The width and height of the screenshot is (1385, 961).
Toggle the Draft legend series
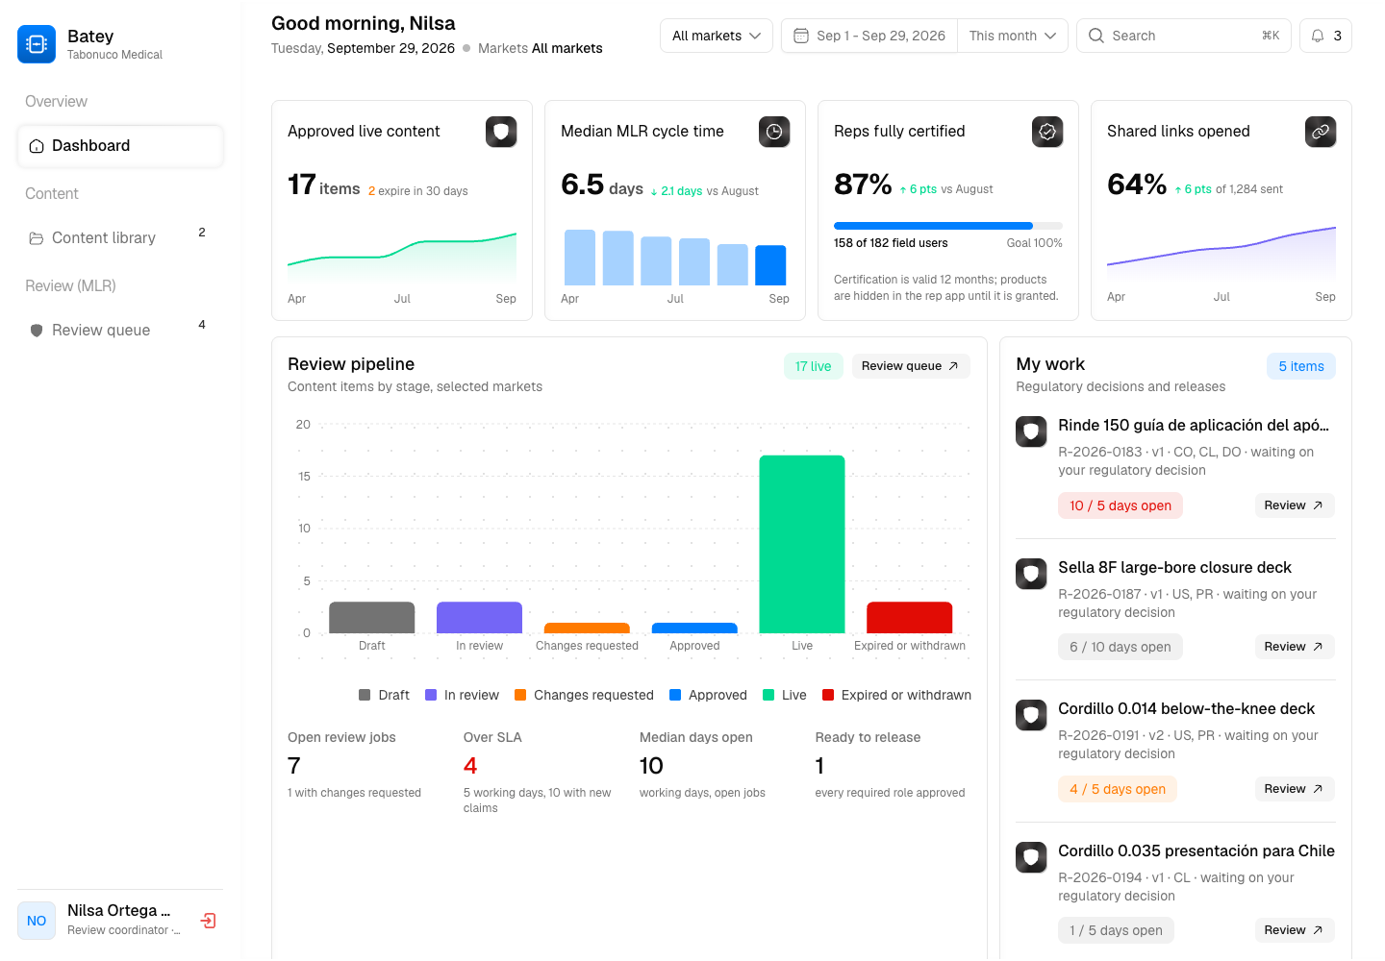[x=384, y=695]
